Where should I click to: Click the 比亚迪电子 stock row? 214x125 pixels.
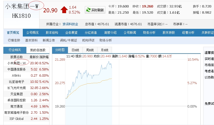point(26,82)
